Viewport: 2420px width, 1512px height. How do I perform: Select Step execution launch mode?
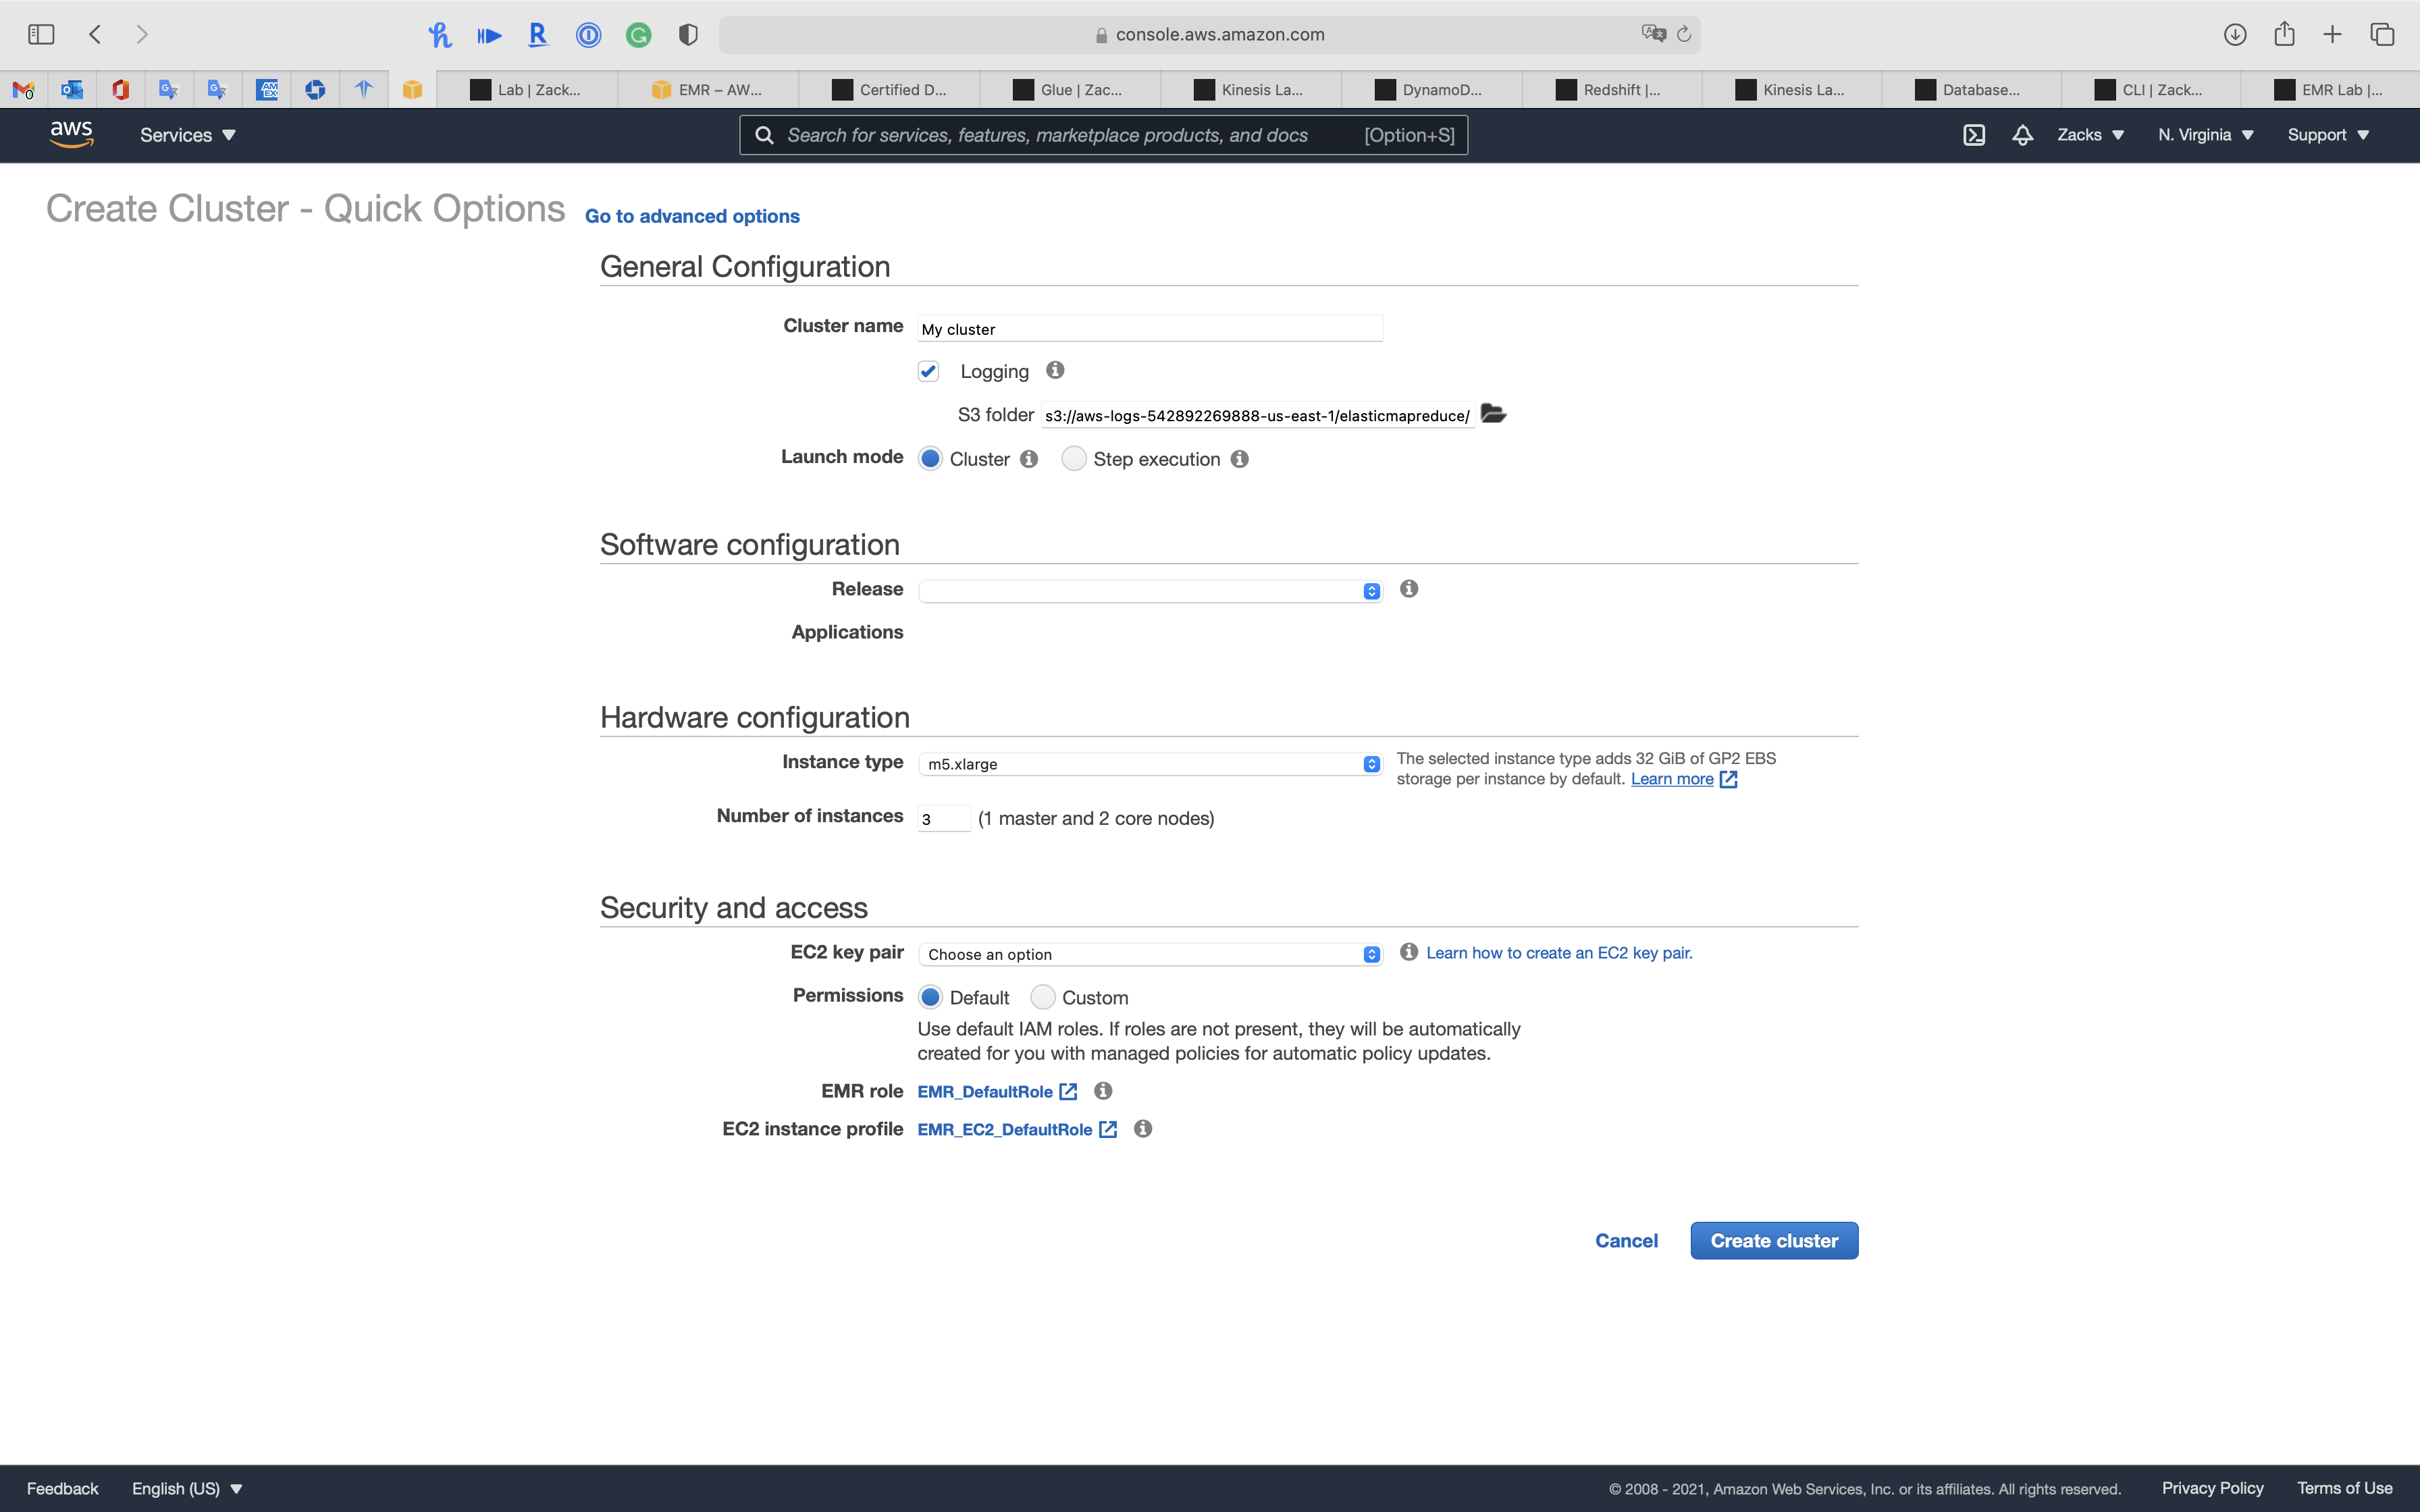pyautogui.click(x=1073, y=459)
